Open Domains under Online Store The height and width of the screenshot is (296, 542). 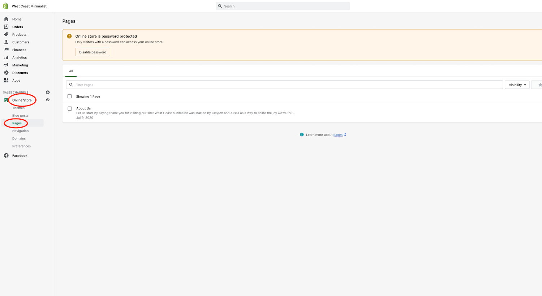[19, 138]
